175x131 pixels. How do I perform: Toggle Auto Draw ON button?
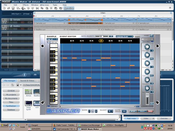pyautogui.click(x=124, y=111)
